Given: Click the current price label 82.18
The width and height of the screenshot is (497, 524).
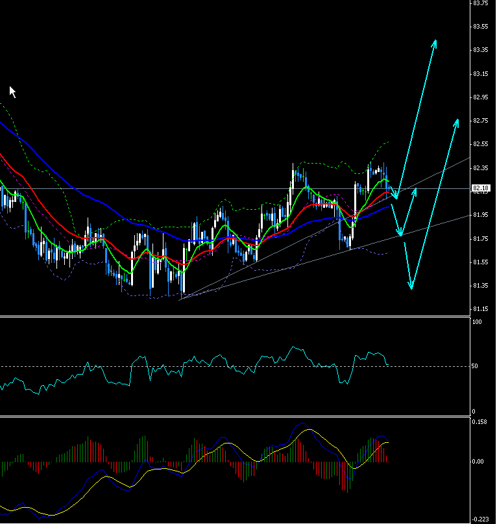Looking at the screenshot, I should [x=480, y=188].
